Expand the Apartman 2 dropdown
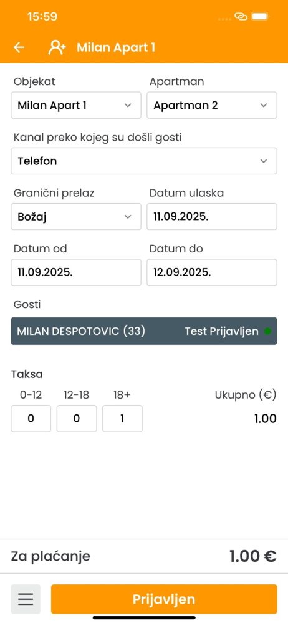 pos(211,105)
